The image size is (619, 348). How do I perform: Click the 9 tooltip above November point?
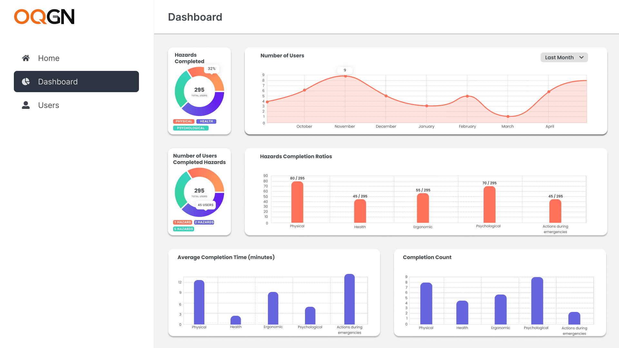pos(345,70)
